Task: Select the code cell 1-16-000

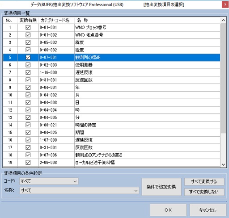Action: coord(56,72)
